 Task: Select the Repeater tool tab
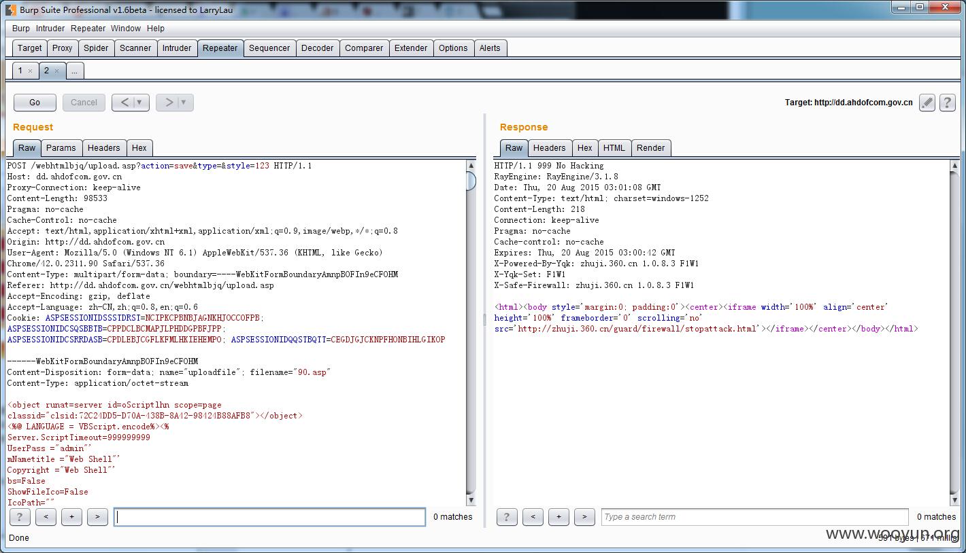(220, 48)
